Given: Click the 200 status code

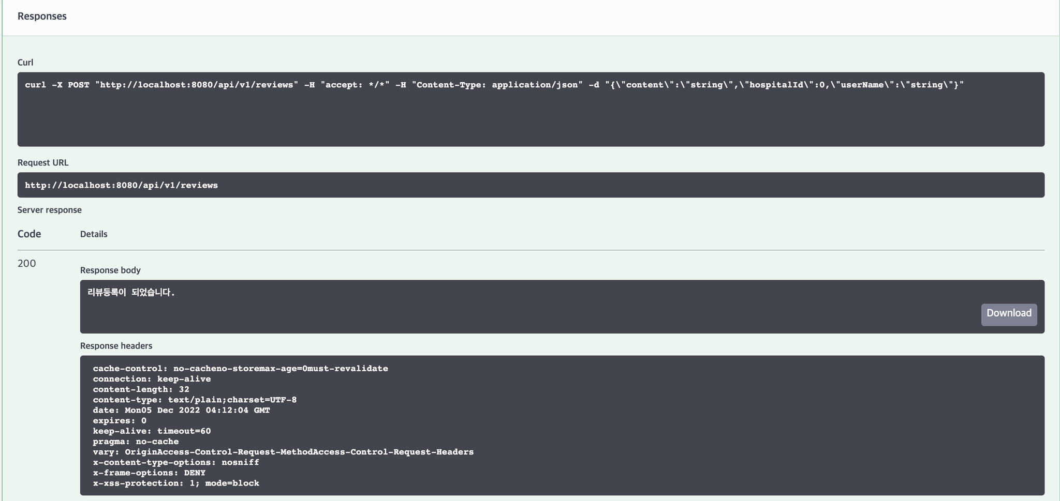Looking at the screenshot, I should (x=27, y=264).
